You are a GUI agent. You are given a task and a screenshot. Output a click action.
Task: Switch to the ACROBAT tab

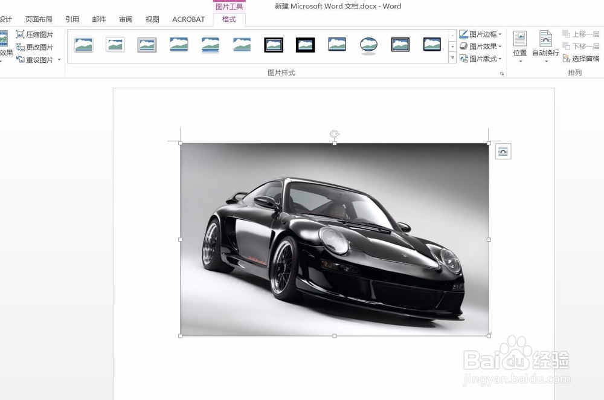coord(188,19)
